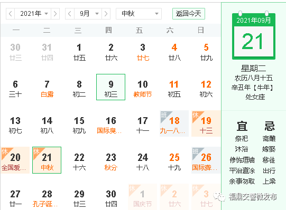Select September 23 秋分 date
The width and height of the screenshot is (286, 210).
point(110,162)
